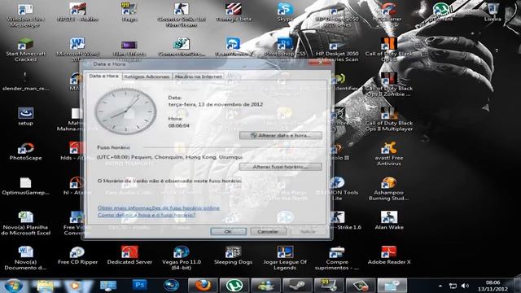Image resolution: width=521 pixels, height=293 pixels.
Task: Open the Windows Start menu orb
Action: click(13, 286)
